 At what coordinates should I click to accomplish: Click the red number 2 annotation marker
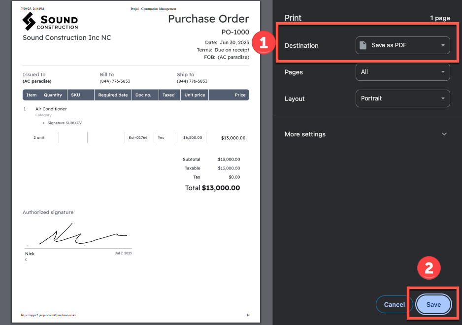(429, 268)
